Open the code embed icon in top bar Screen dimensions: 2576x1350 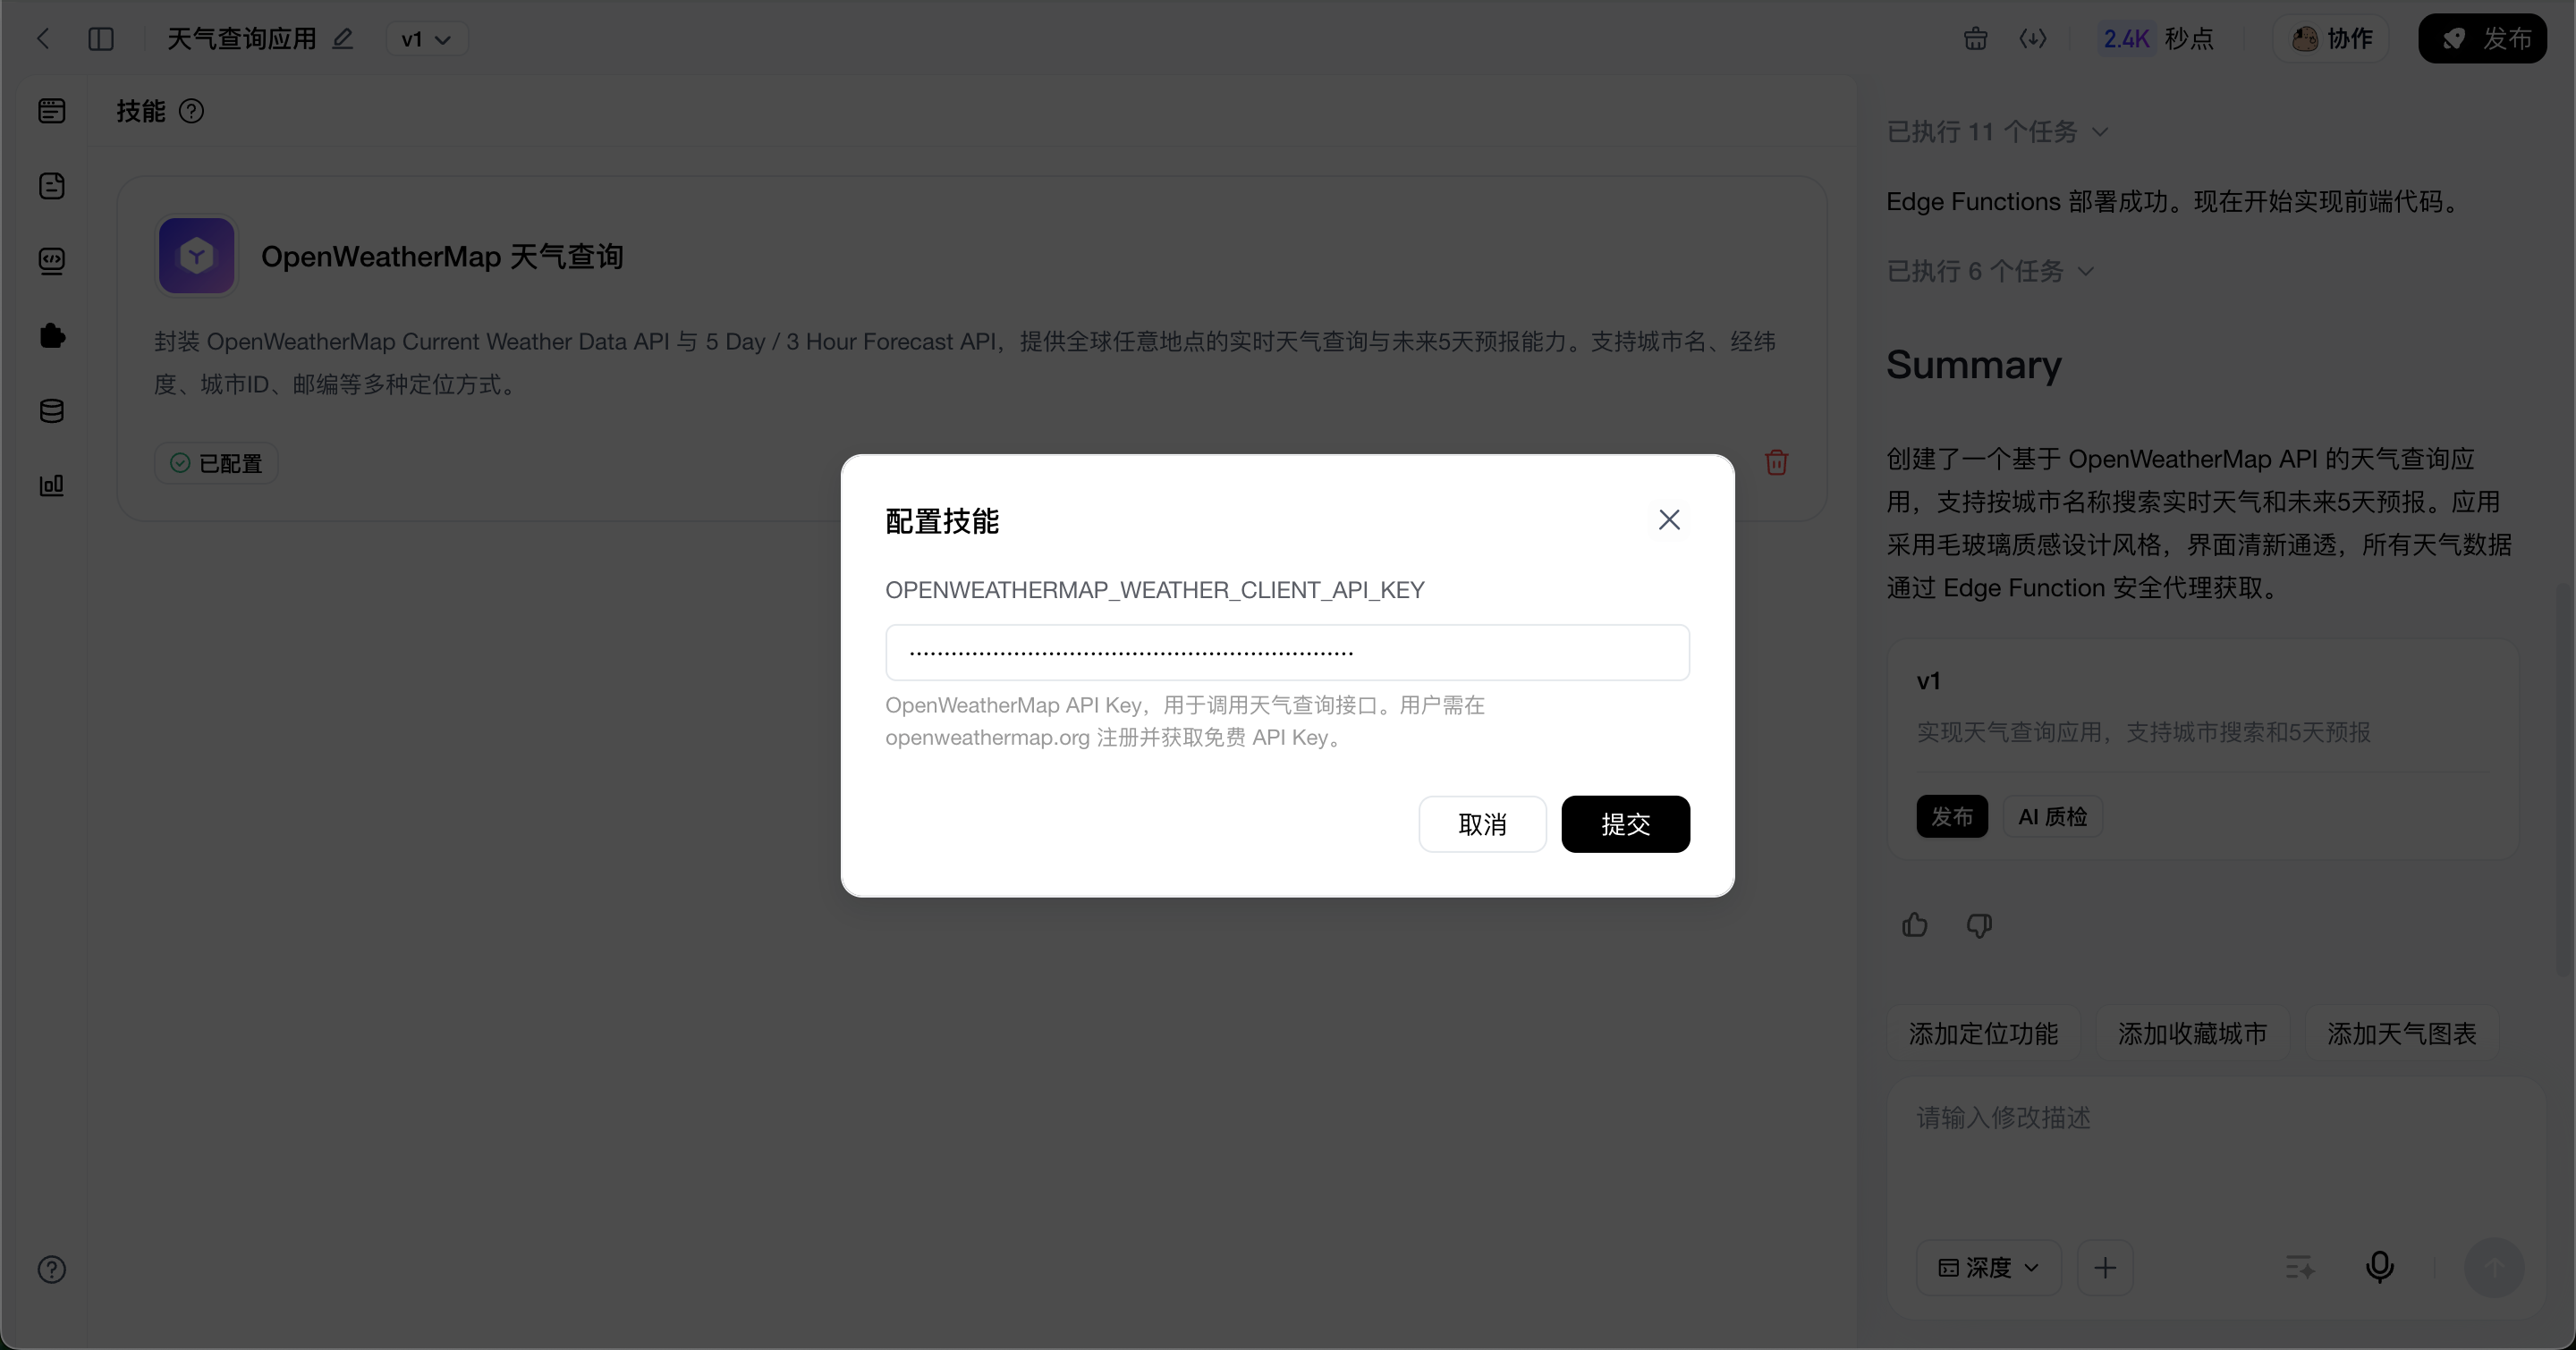(x=2032, y=39)
